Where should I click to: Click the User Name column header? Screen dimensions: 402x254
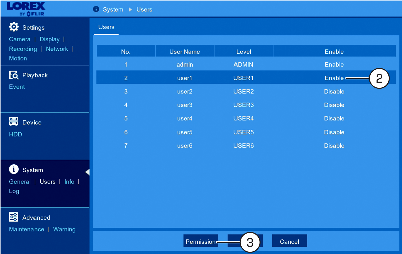pos(185,52)
